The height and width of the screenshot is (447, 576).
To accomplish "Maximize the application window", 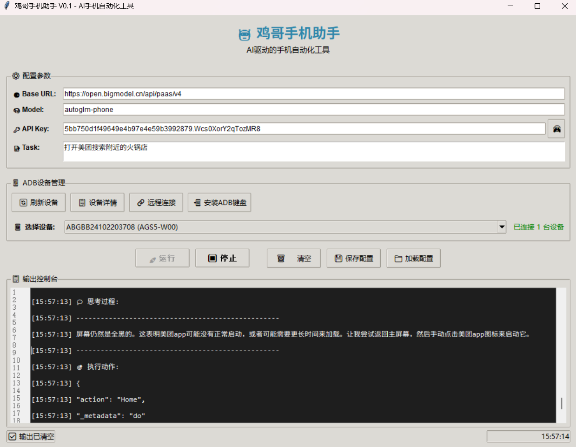I will pos(537,7).
